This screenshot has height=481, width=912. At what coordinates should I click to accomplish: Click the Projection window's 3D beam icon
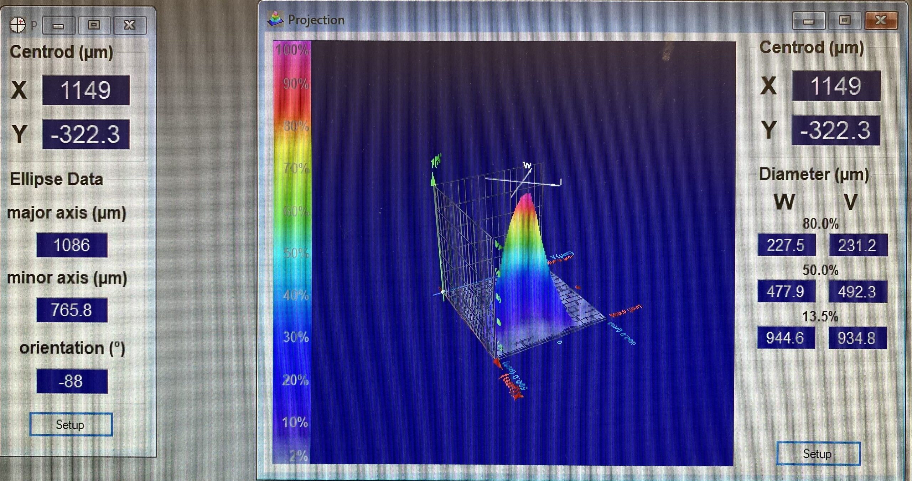[275, 19]
